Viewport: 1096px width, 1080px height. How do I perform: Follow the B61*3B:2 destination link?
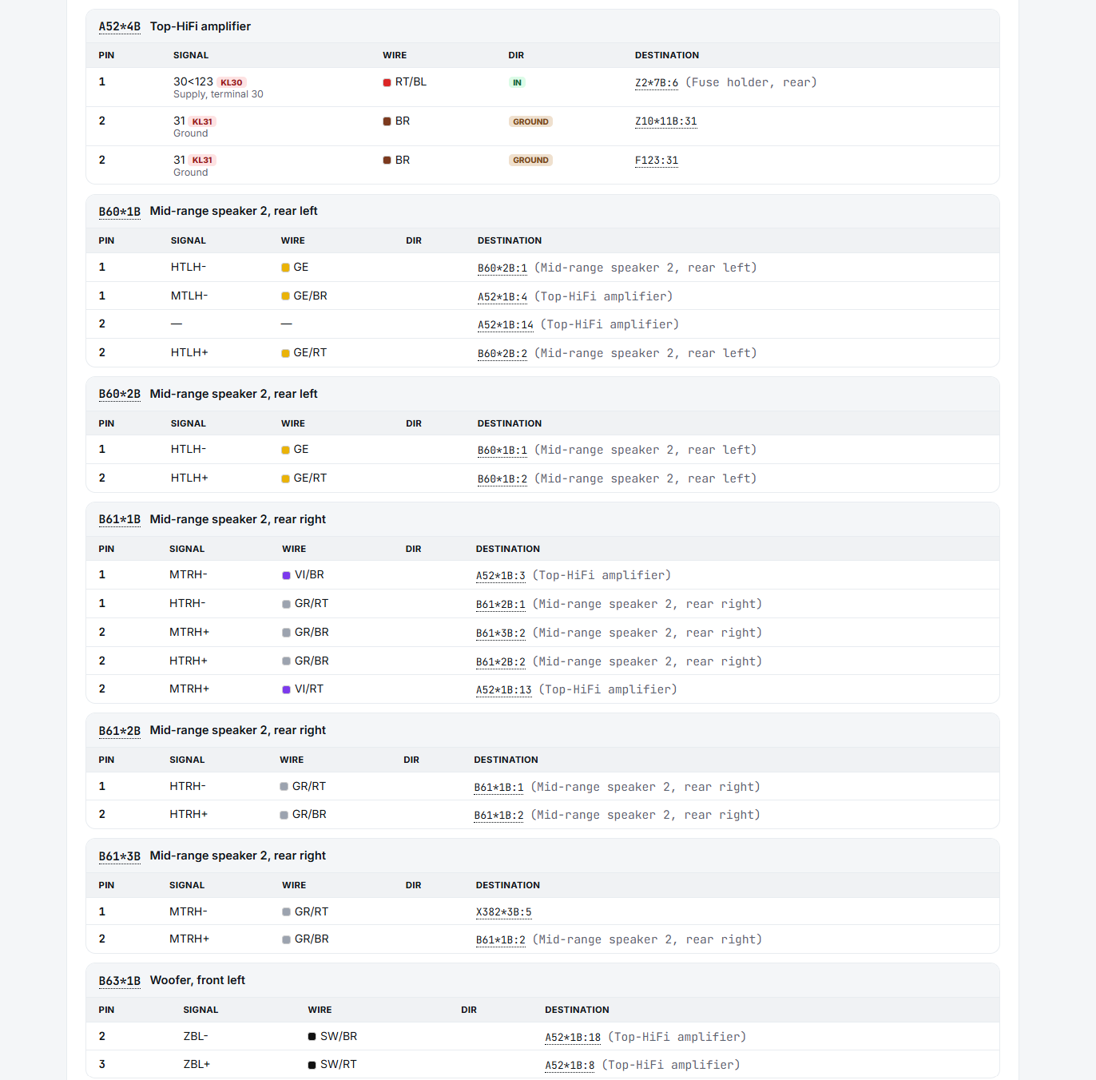[x=500, y=633]
